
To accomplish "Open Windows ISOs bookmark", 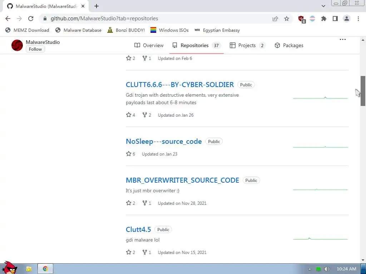I will [x=169, y=30].
